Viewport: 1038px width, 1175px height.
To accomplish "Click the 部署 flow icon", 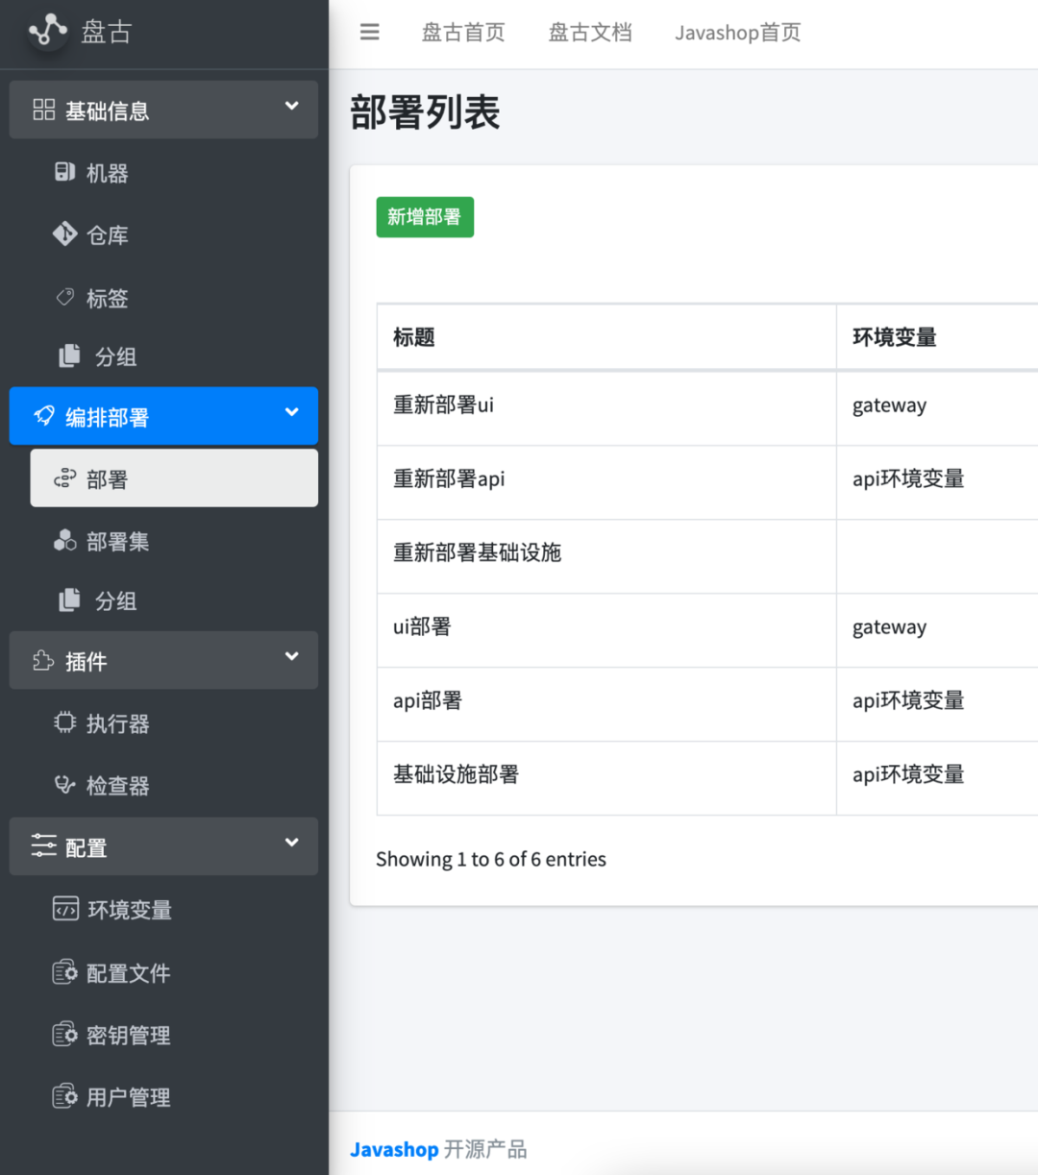I will click(64, 477).
